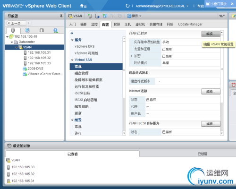The height and width of the screenshot is (189, 236).
Task: Collapse the Datacenter tree node
Action: click(x=12, y=42)
